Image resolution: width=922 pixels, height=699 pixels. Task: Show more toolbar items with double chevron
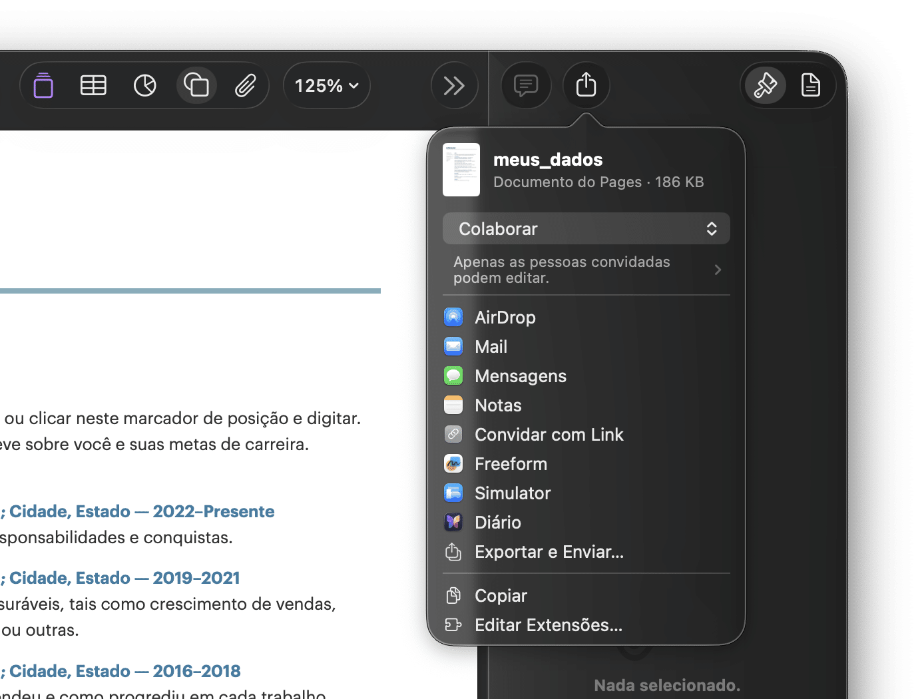coord(454,85)
